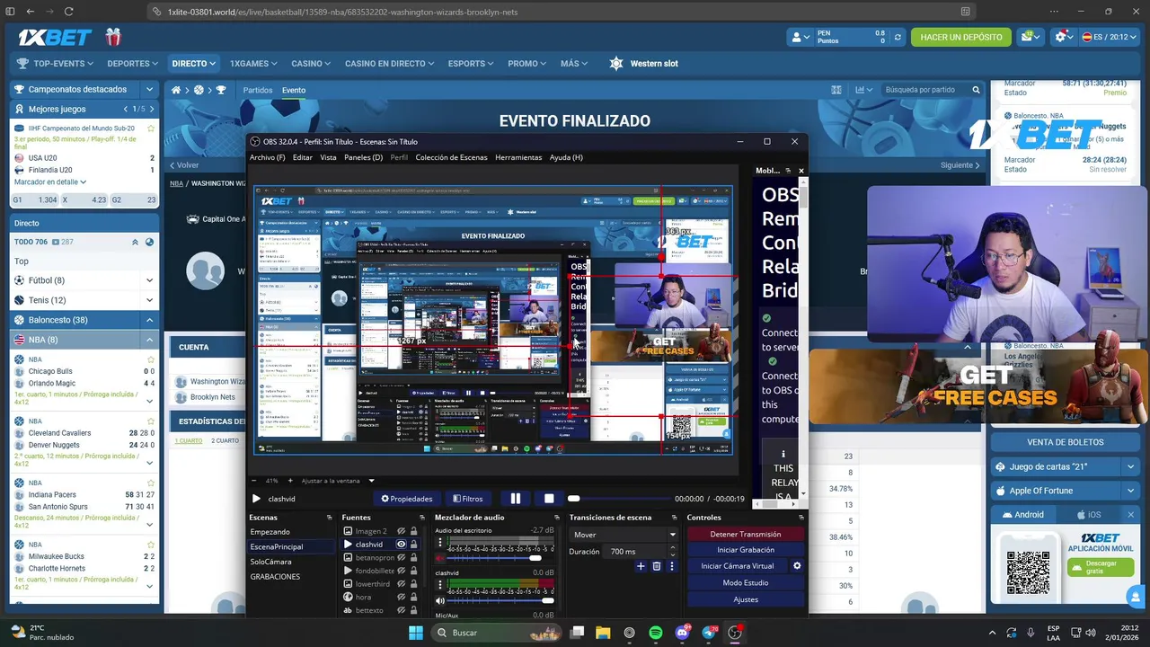The image size is (1150, 647).
Task: Open the Herramientas menu in OBS
Action: [518, 157]
